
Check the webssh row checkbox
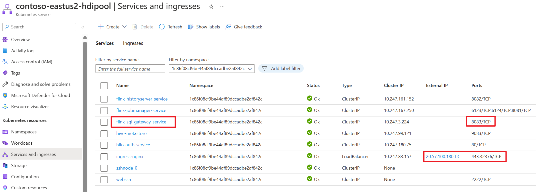coord(104,180)
